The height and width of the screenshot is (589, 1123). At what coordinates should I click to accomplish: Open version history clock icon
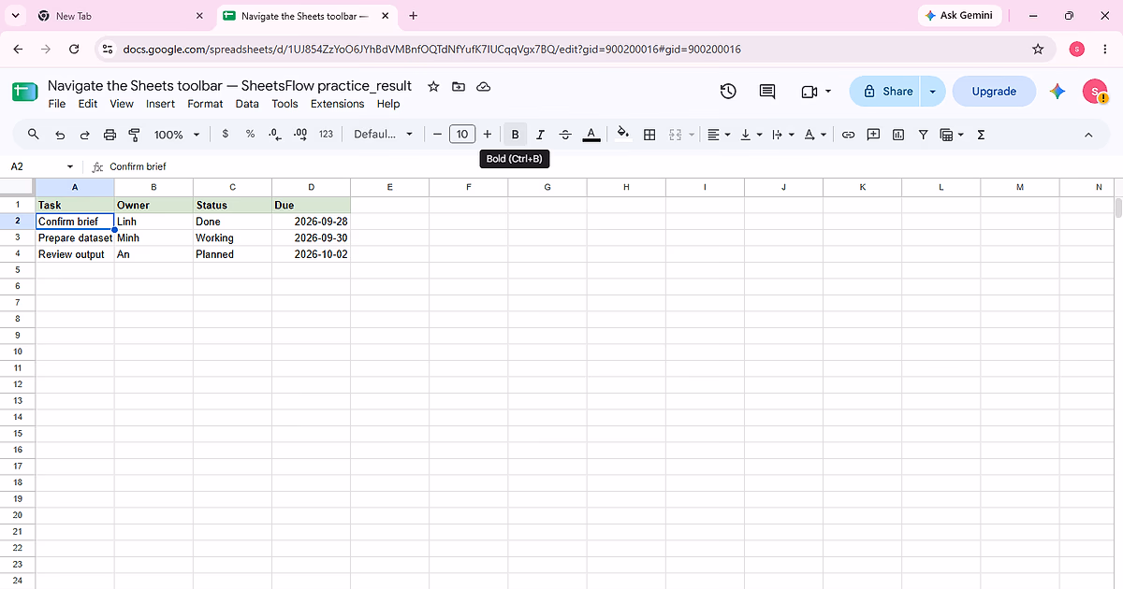click(728, 92)
